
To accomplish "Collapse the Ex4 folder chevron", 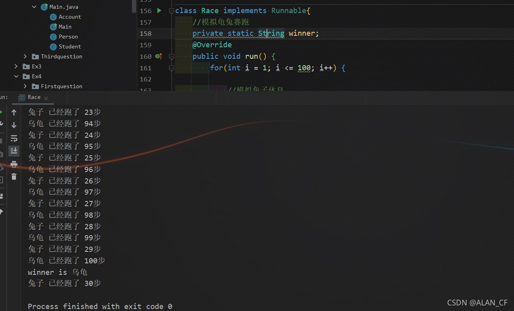I will coord(16,76).
